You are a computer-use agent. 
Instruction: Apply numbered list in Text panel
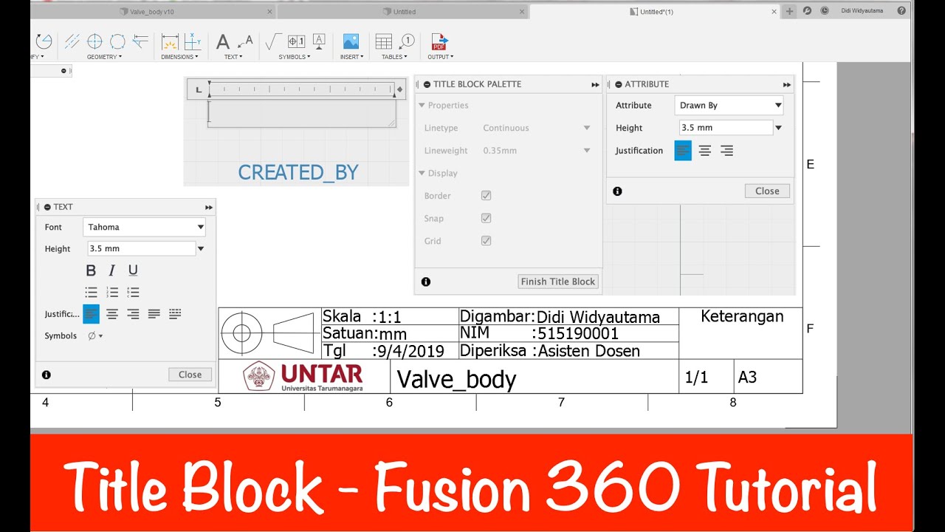pos(112,293)
